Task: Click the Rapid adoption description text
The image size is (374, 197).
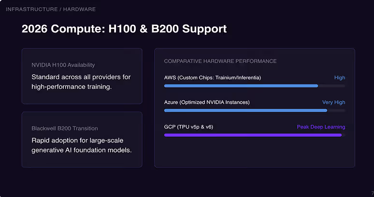Action: pos(82,145)
